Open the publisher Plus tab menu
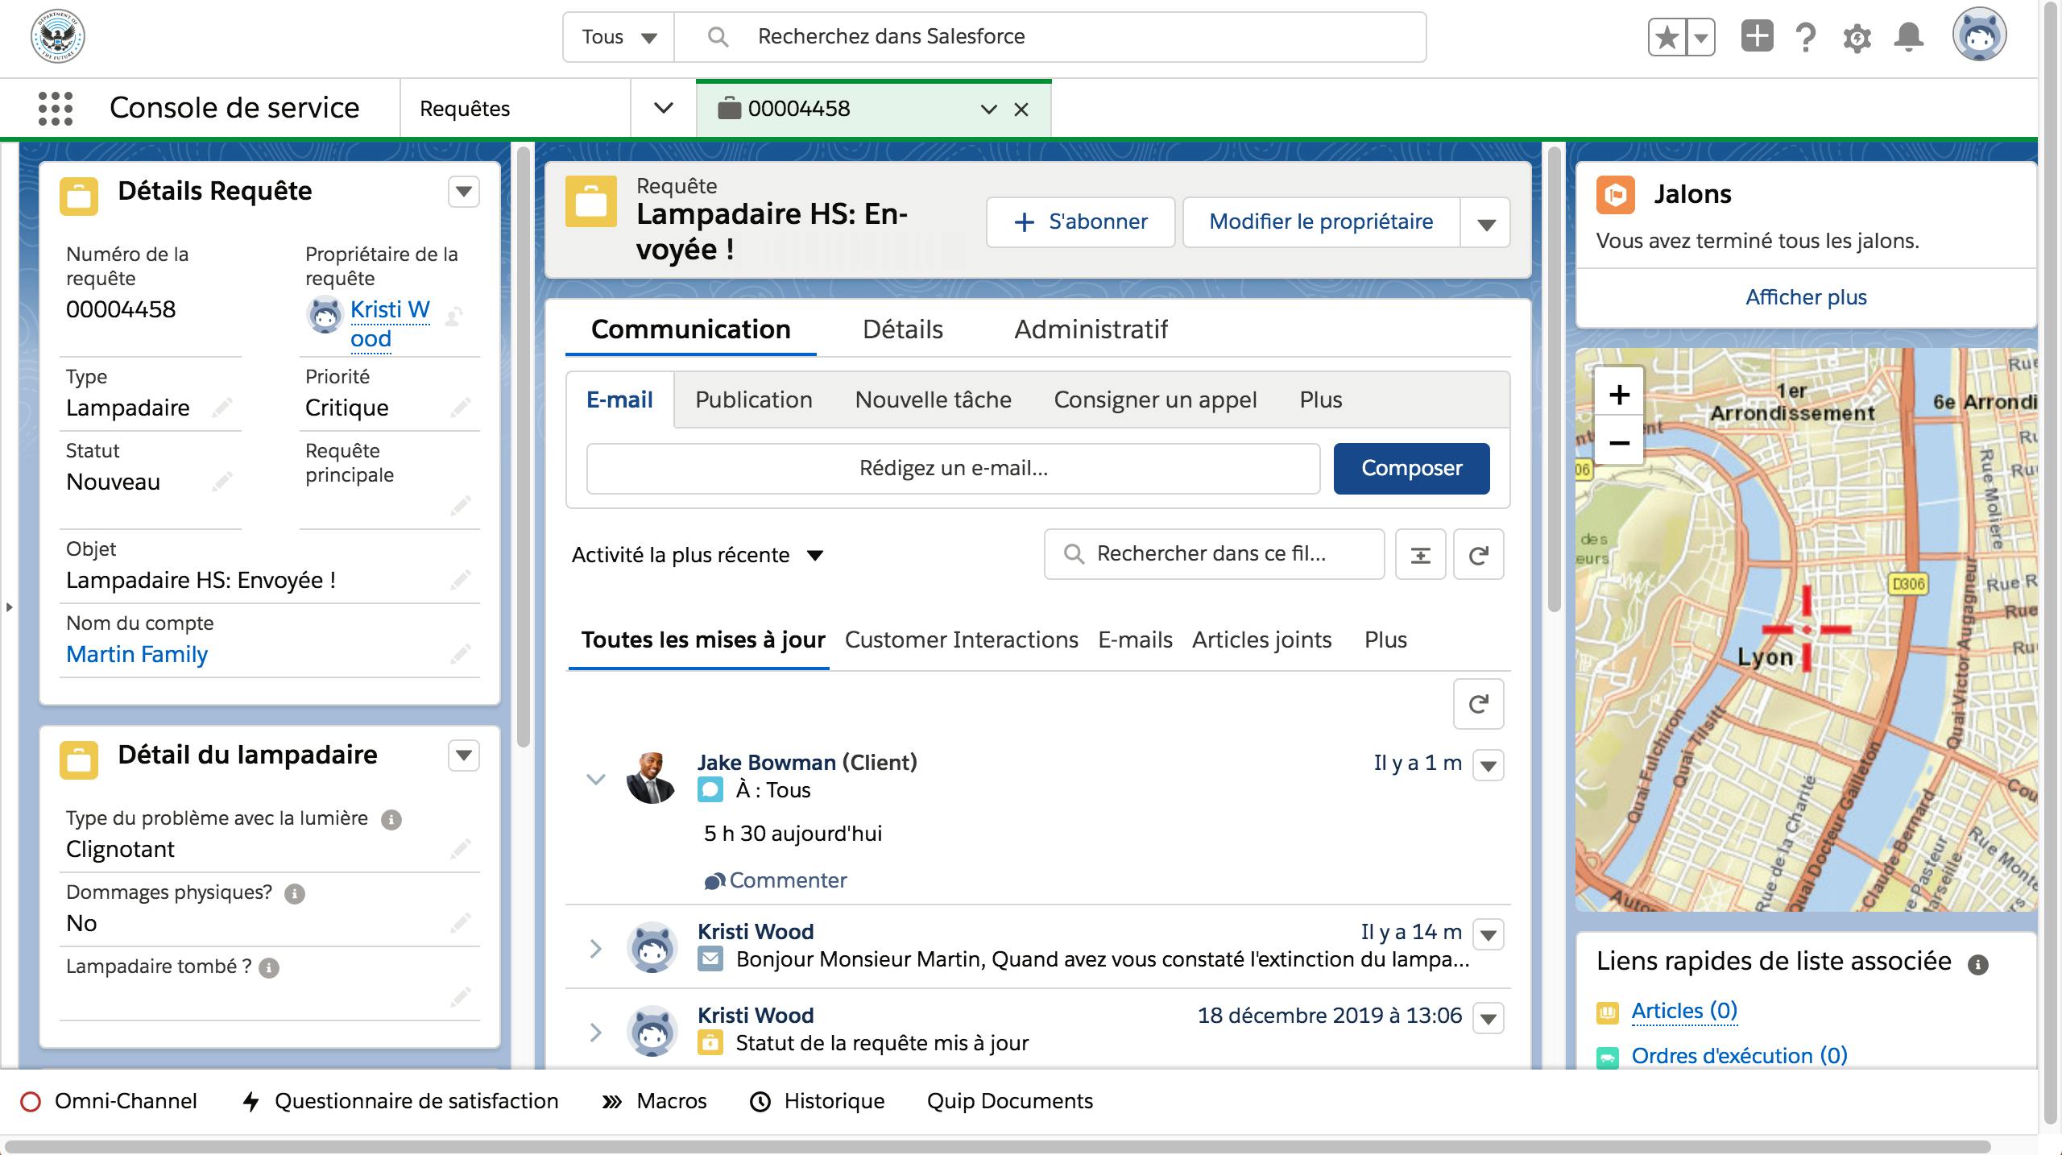Screen dimensions: 2062x1155 [x=1321, y=399]
